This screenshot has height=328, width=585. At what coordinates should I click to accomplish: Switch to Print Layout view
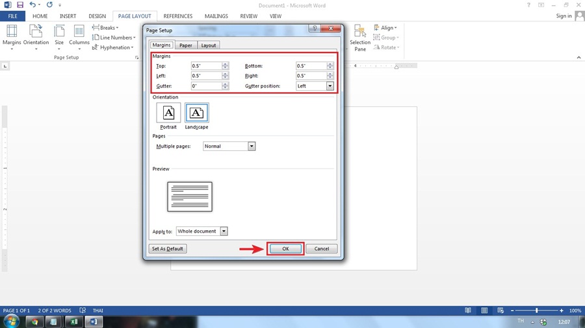(484, 310)
